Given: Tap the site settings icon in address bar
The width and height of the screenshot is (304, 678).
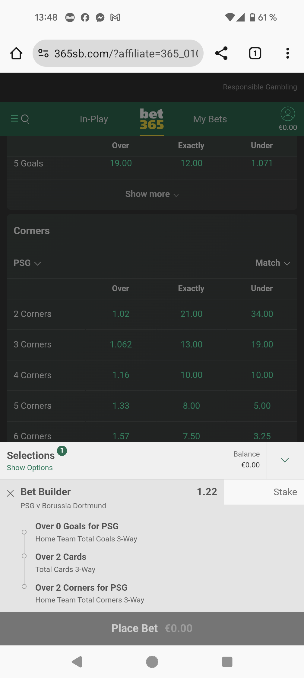Looking at the screenshot, I should point(43,53).
